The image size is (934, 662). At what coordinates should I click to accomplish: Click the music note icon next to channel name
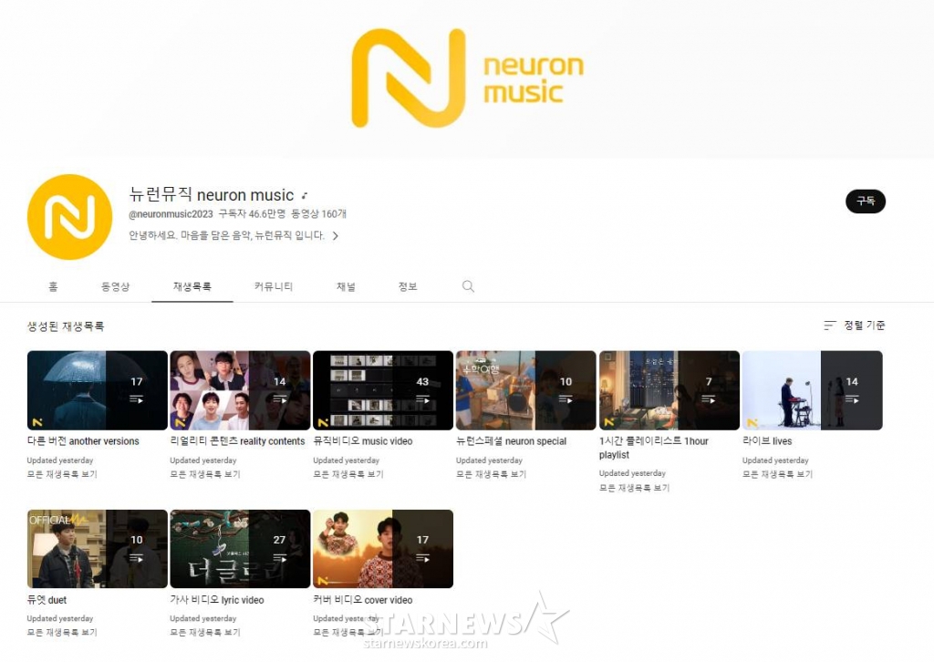305,195
